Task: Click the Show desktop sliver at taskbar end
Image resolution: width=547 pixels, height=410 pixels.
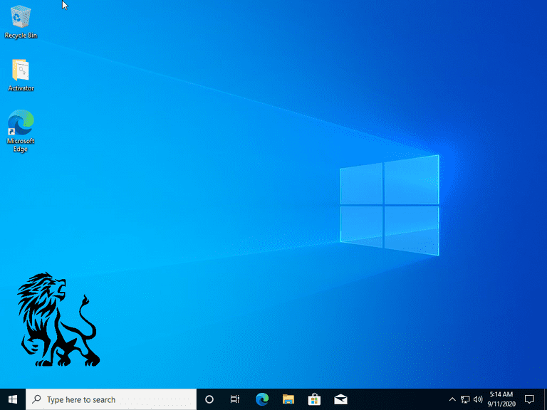Action: (x=545, y=399)
